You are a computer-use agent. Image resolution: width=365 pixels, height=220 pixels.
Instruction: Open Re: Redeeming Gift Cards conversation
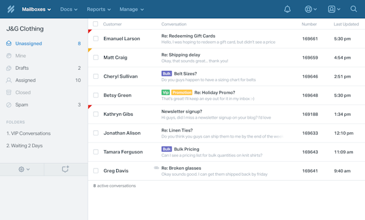click(188, 36)
